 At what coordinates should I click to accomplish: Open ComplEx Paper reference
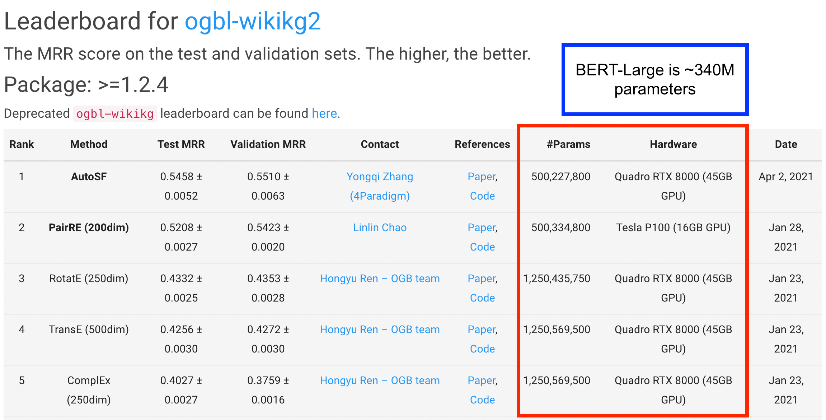click(x=481, y=381)
